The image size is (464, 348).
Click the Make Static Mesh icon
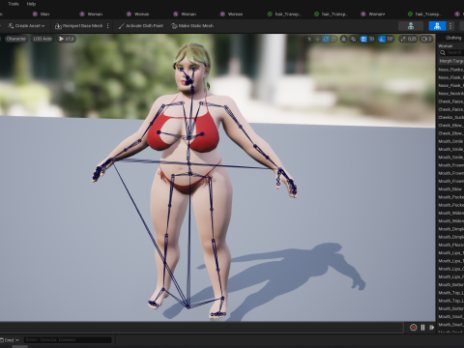pyautogui.click(x=174, y=26)
